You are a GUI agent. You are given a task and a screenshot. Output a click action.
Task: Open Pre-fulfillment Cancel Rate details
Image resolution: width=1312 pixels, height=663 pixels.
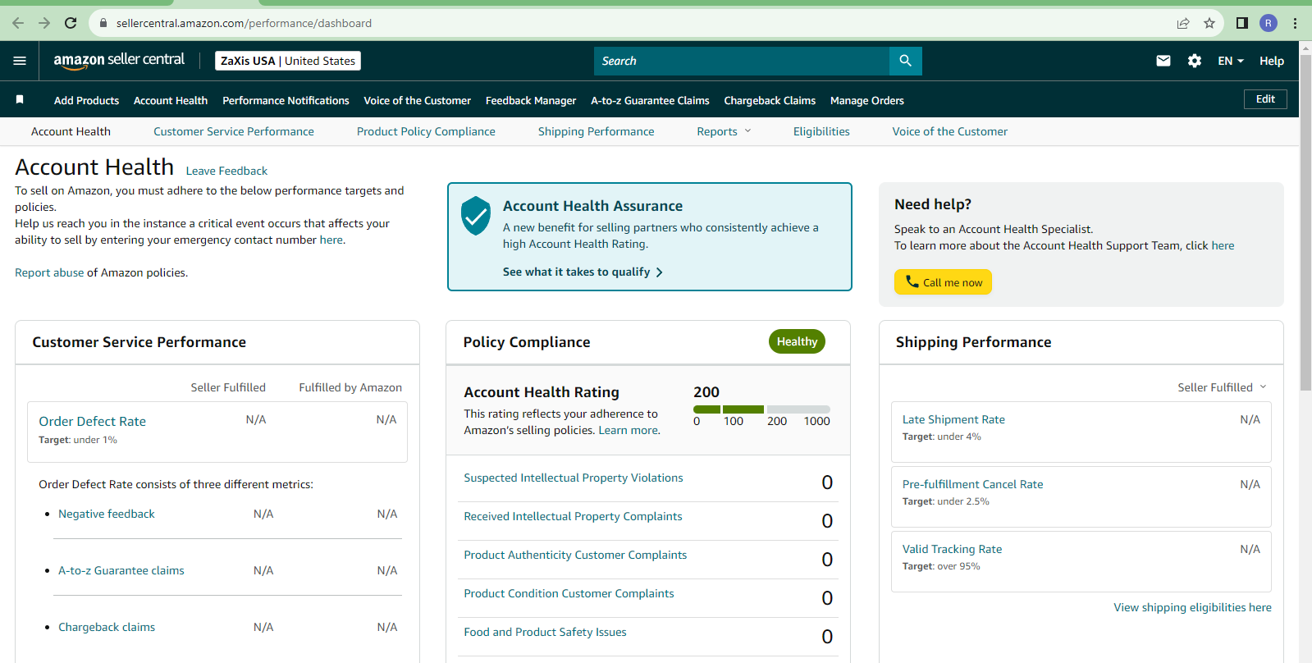click(972, 484)
